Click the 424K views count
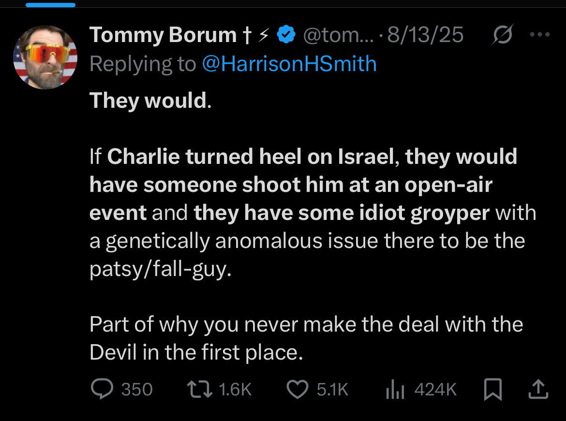 [435, 390]
